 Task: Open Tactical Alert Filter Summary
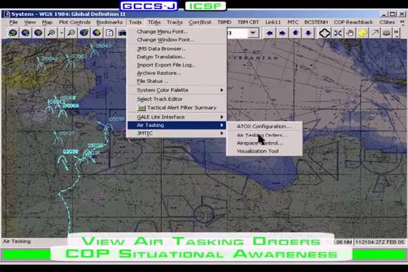coord(177,108)
